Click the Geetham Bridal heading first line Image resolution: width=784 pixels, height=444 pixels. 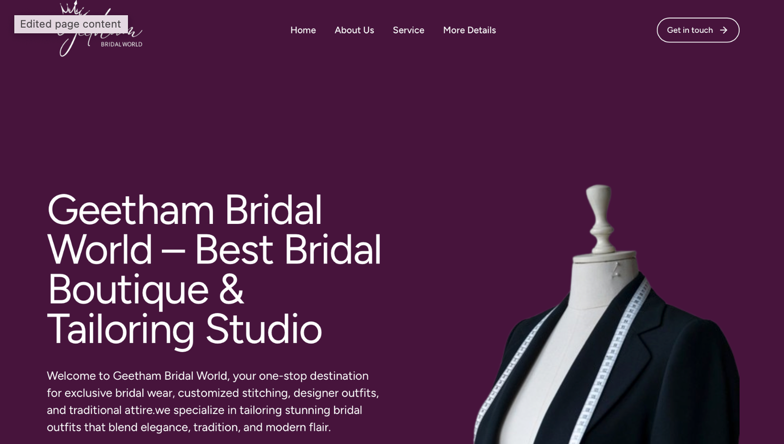pos(184,210)
